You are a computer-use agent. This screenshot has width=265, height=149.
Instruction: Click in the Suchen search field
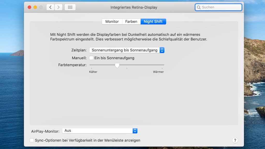(x=218, y=7)
